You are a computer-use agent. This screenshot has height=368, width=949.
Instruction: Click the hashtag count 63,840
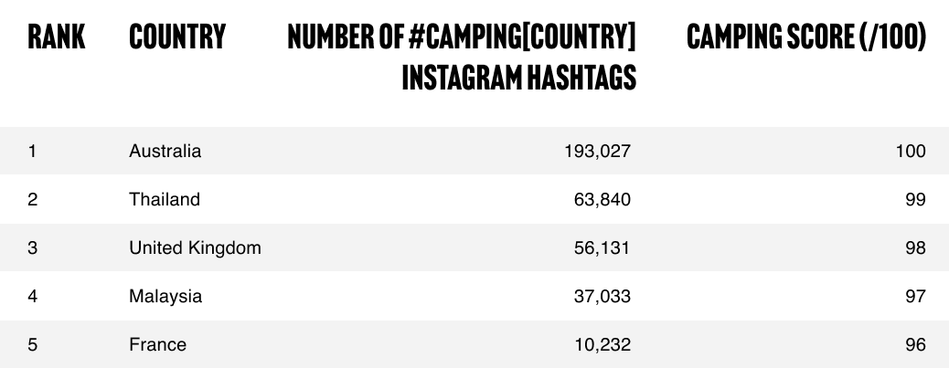[602, 199]
